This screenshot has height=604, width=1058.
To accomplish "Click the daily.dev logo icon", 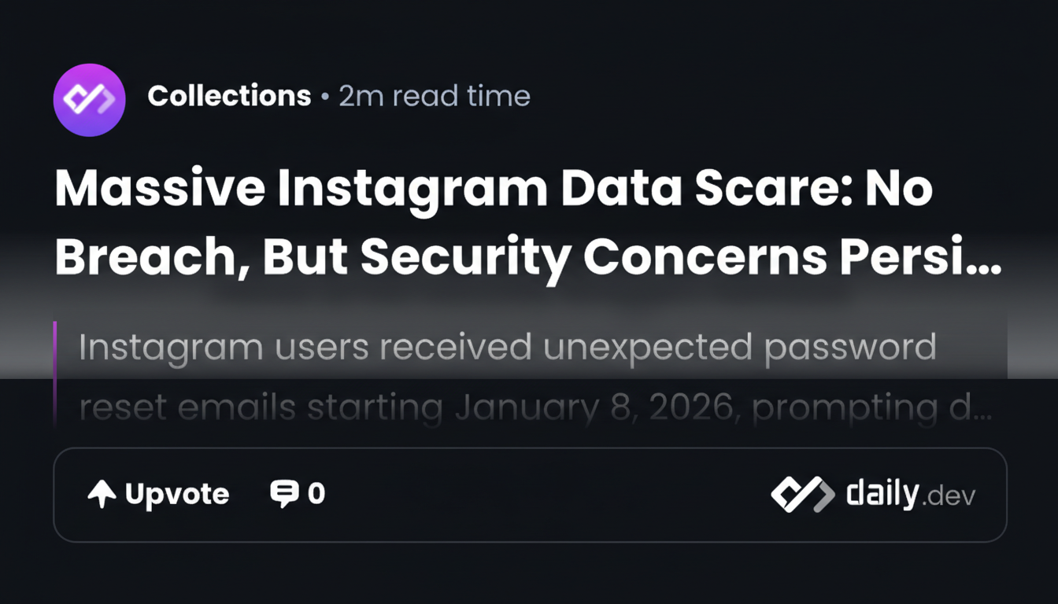I will click(x=805, y=494).
